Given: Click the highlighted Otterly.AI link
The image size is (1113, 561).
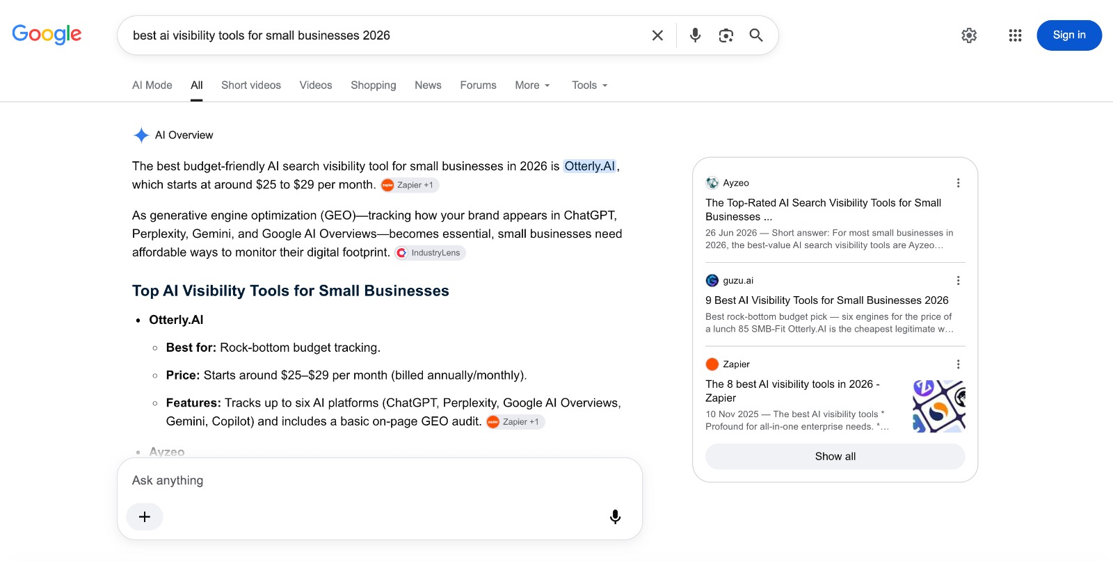Looking at the screenshot, I should pyautogui.click(x=590, y=166).
